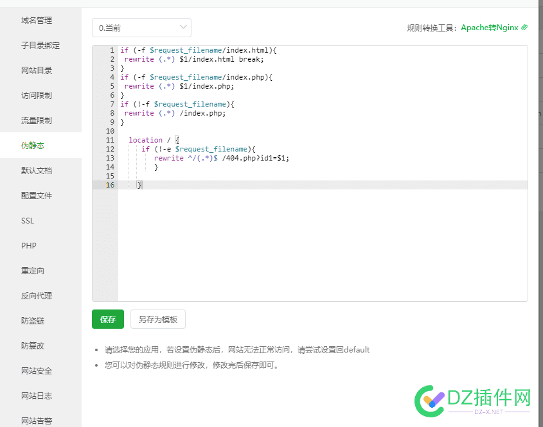This screenshot has height=427, width=543.
Task: Switch to the PHP tab
Action: [29, 246]
